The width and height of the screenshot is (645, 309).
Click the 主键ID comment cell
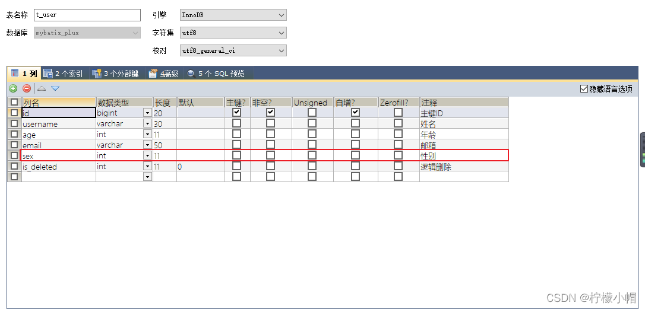click(x=464, y=113)
